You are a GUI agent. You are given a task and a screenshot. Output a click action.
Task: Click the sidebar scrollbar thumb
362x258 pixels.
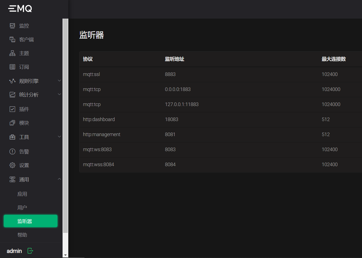[x=65, y=126]
